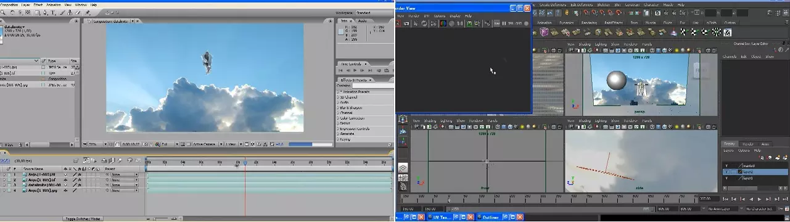Switch to the Render layer tab

point(748,144)
